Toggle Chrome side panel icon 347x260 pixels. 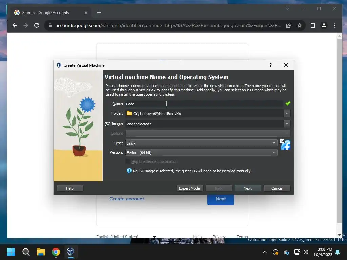[x=313, y=26]
